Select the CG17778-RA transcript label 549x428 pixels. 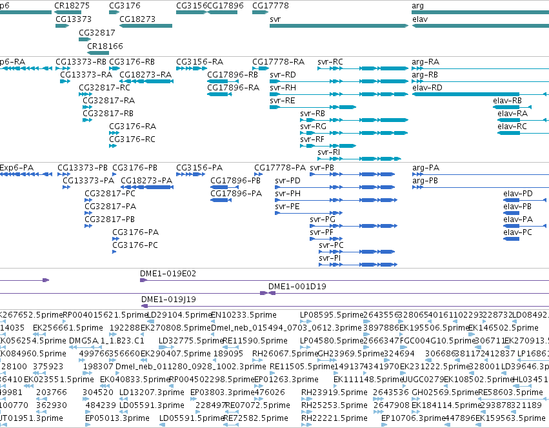(278, 62)
